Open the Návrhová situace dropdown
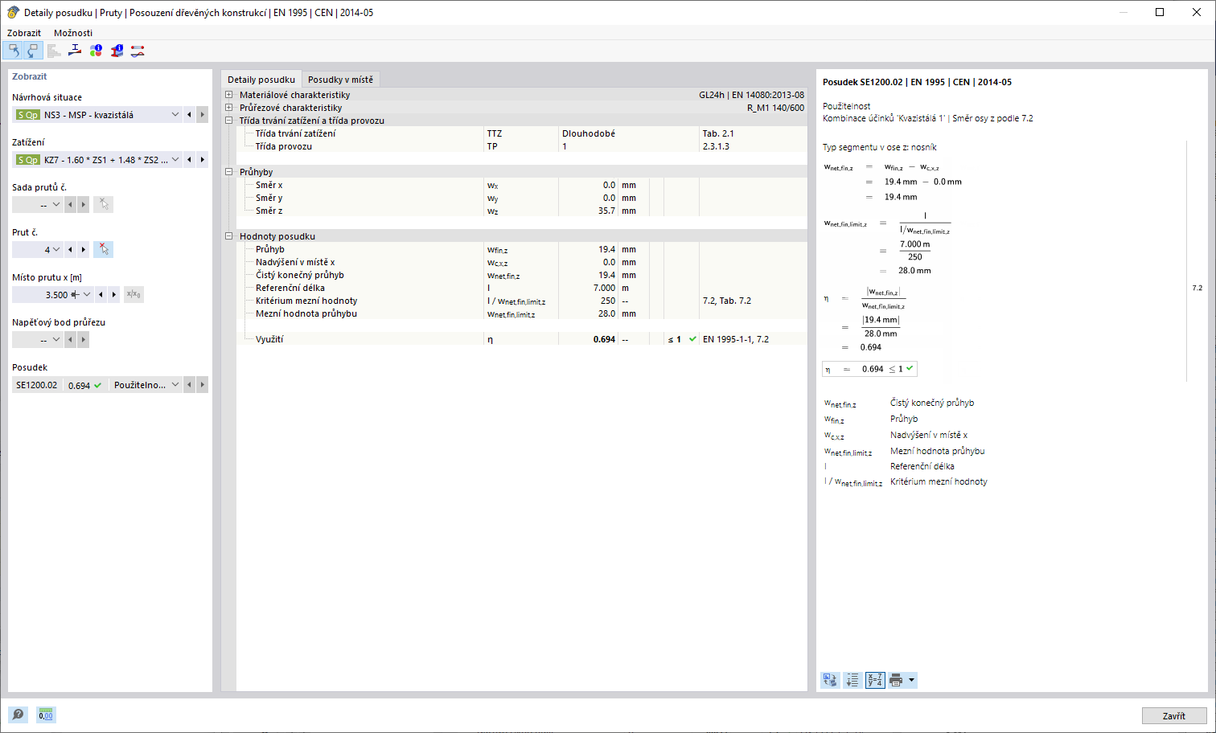 175,115
